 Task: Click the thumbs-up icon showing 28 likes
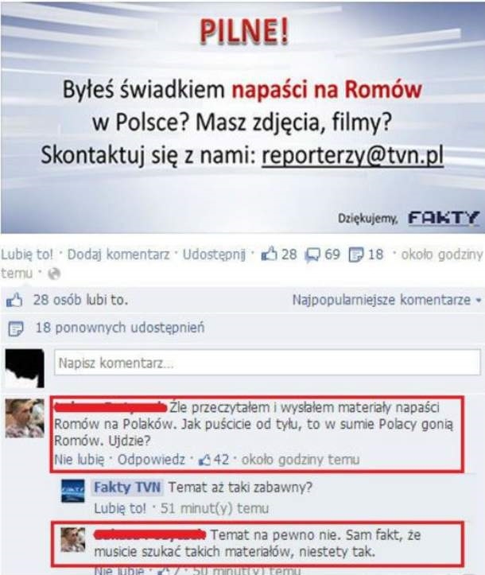coord(269,254)
